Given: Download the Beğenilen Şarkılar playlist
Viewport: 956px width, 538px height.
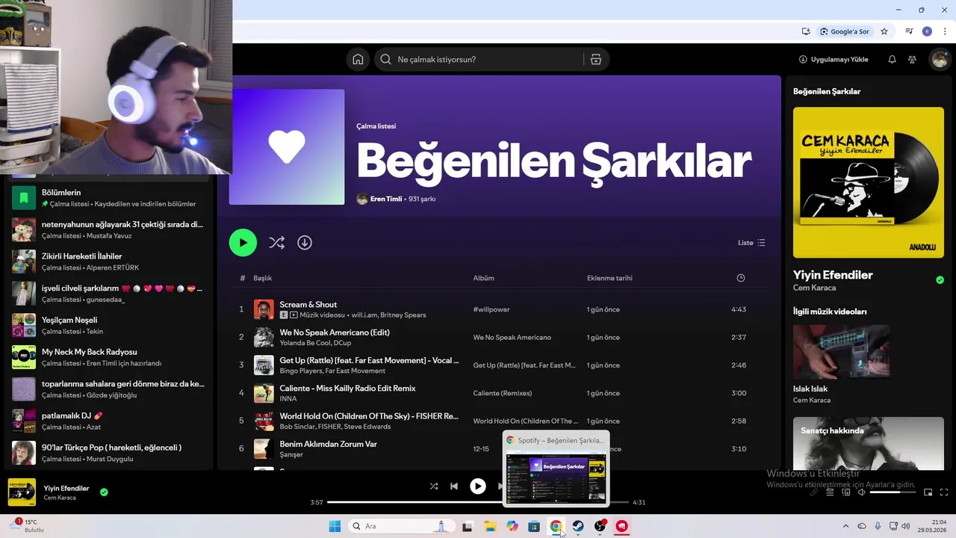Looking at the screenshot, I should [x=305, y=243].
